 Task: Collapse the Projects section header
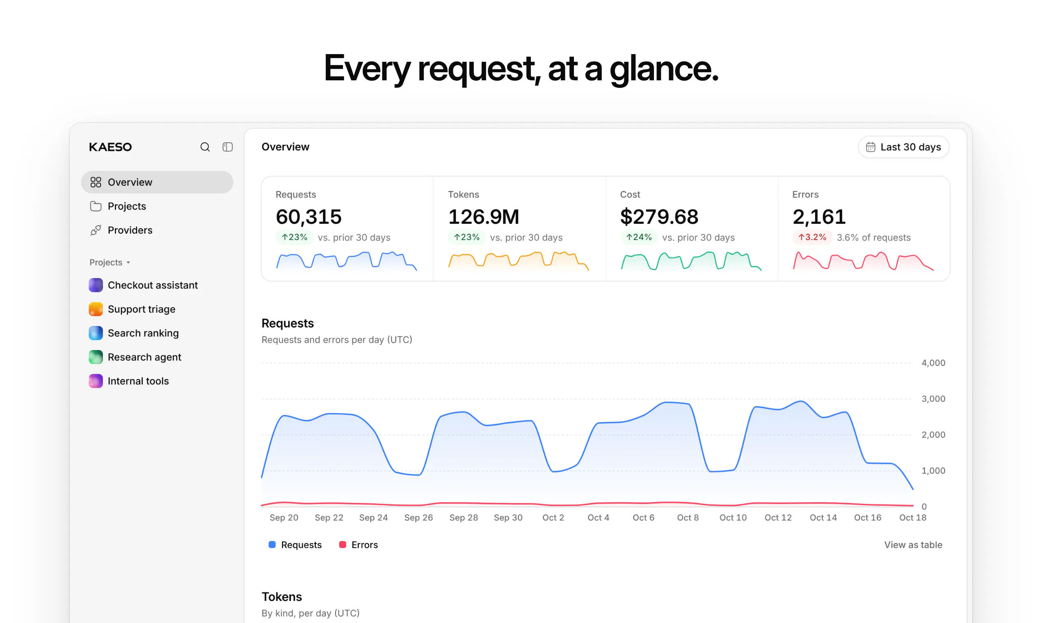[x=110, y=262]
